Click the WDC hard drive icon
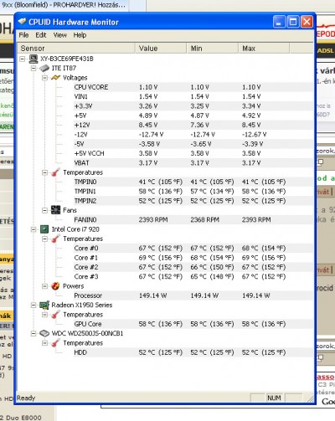The width and height of the screenshot is (335, 421). pyautogui.click(x=44, y=333)
